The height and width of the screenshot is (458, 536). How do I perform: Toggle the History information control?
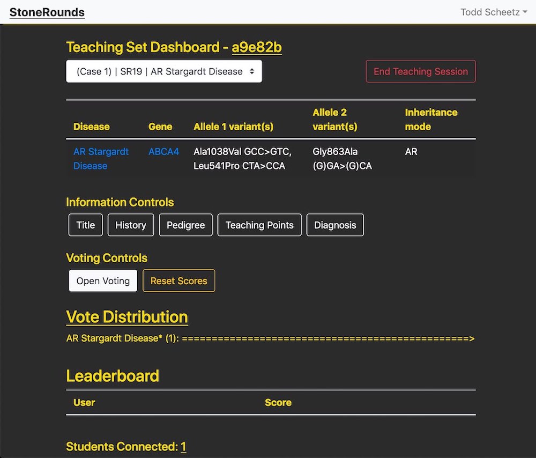131,225
